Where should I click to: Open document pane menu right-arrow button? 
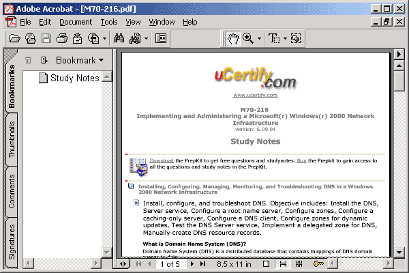tap(399, 55)
